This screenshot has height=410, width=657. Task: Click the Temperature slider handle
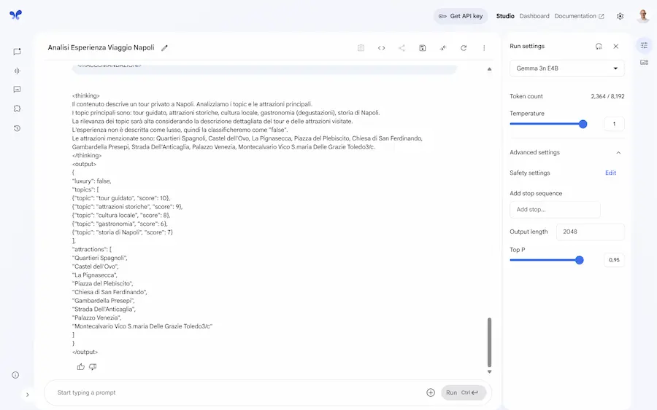click(x=583, y=124)
